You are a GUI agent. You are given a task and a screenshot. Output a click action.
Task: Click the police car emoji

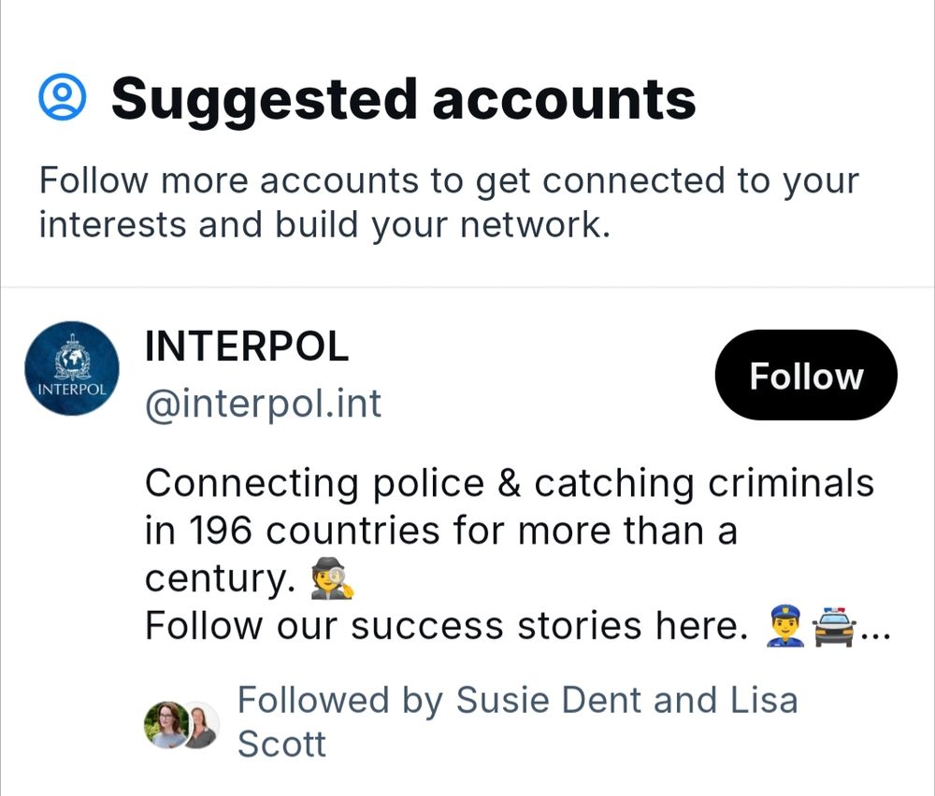click(x=834, y=626)
